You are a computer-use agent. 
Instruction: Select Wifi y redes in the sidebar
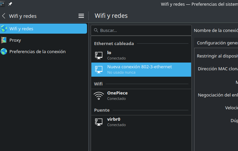coord(43,29)
